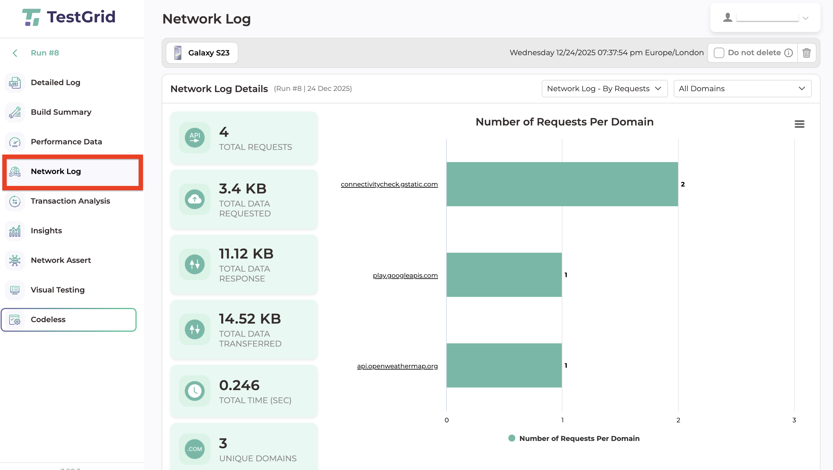Click the Network Assert sidebar icon
Viewport: 833px width, 470px height.
point(15,261)
